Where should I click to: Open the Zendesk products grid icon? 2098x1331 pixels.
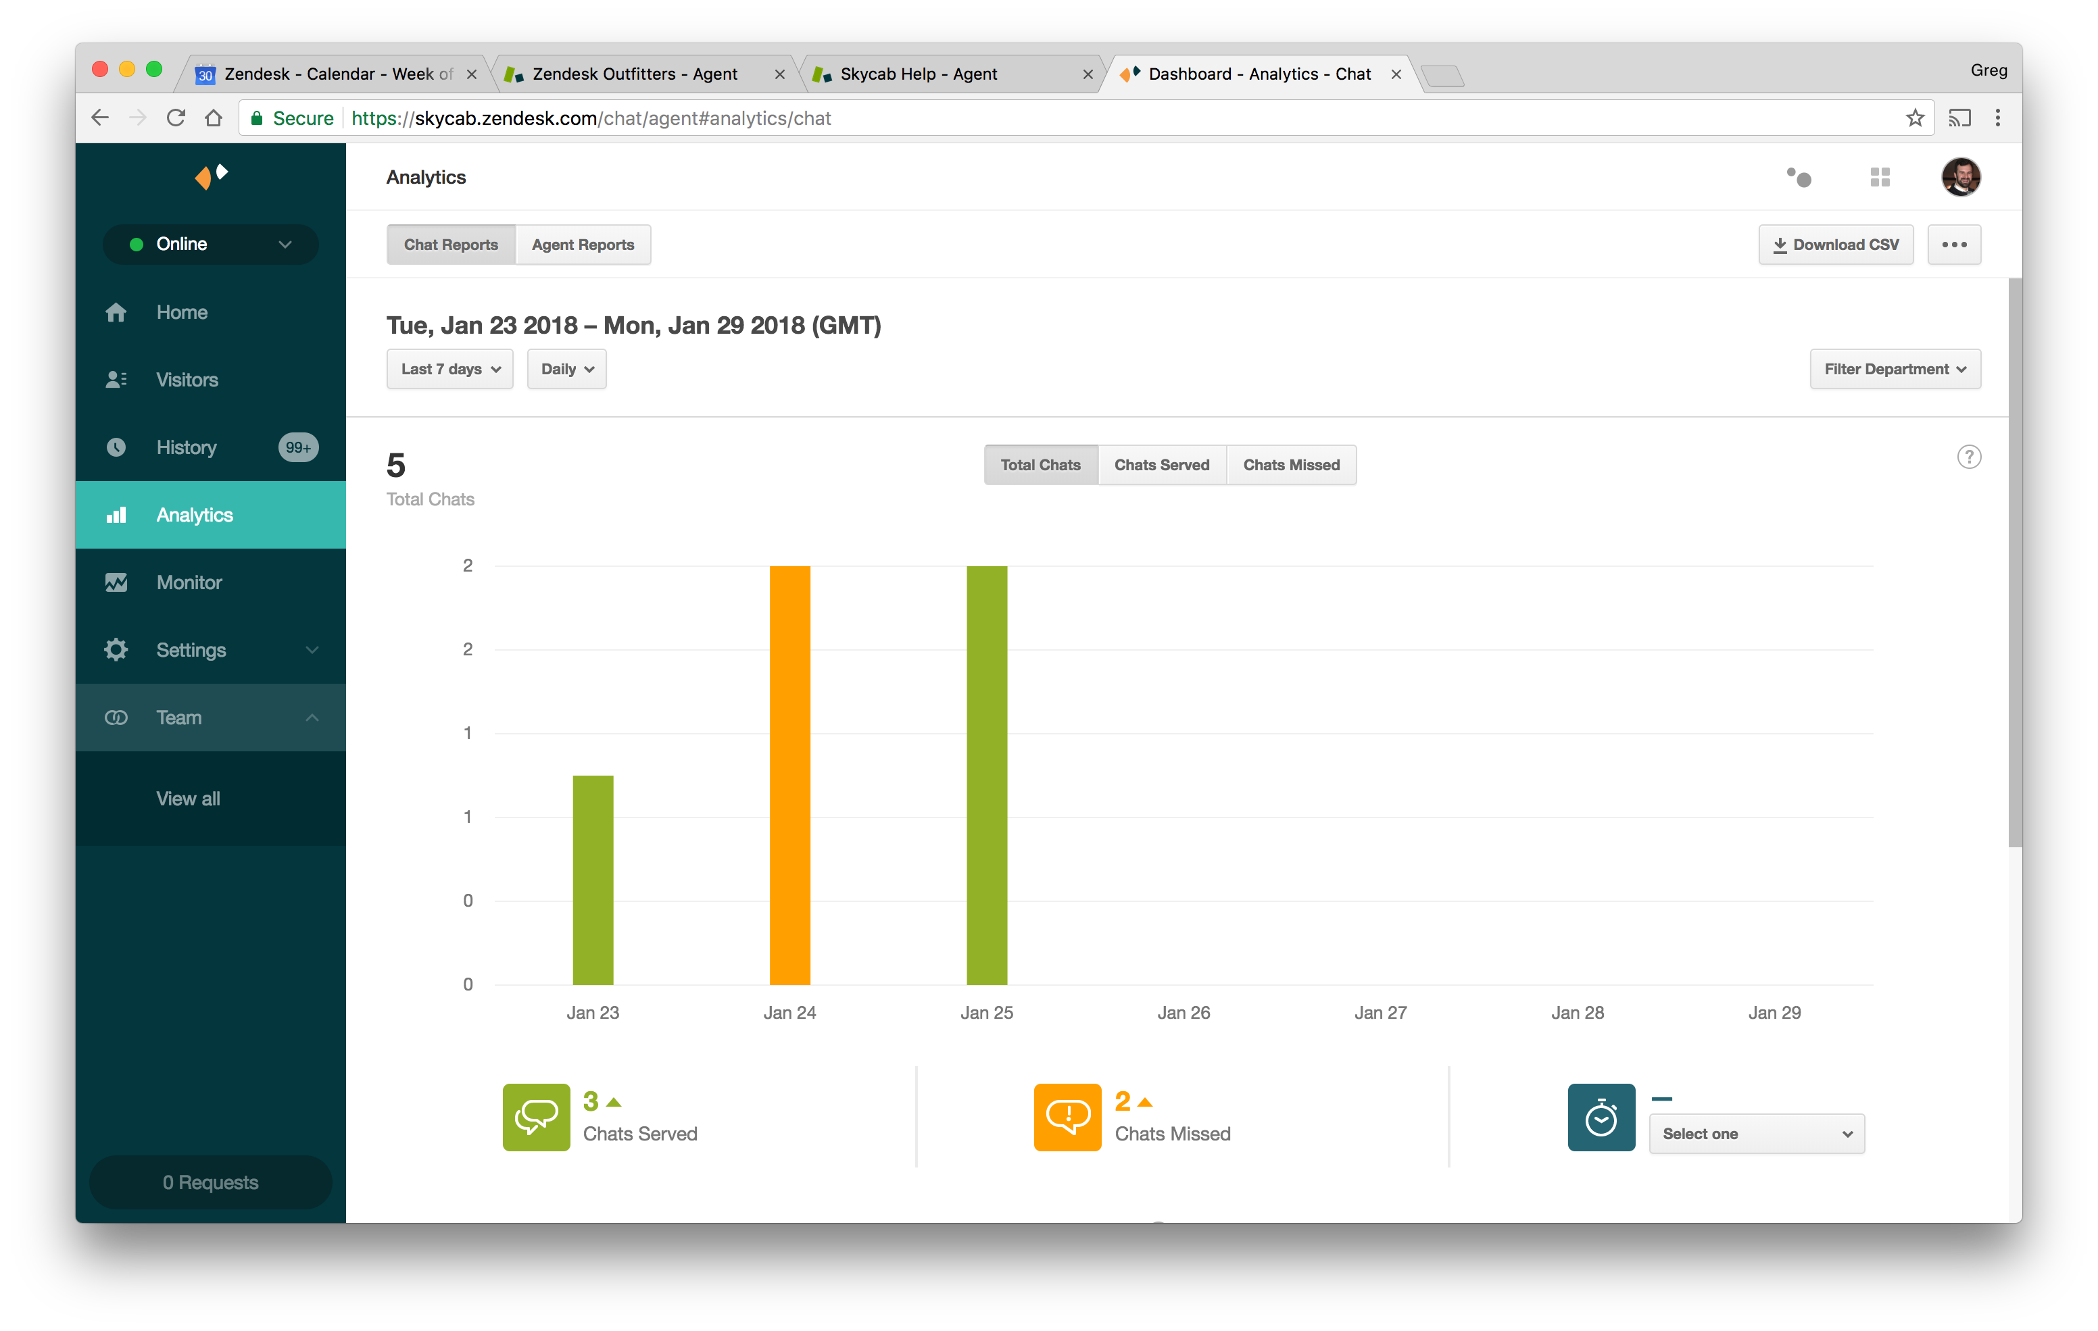coord(1879,178)
